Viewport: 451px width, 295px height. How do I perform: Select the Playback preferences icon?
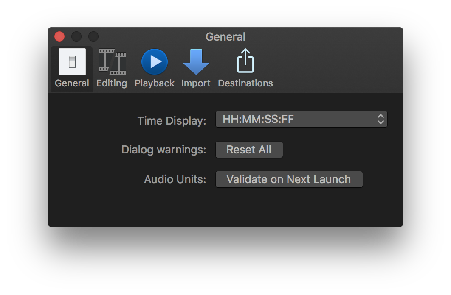click(x=154, y=68)
